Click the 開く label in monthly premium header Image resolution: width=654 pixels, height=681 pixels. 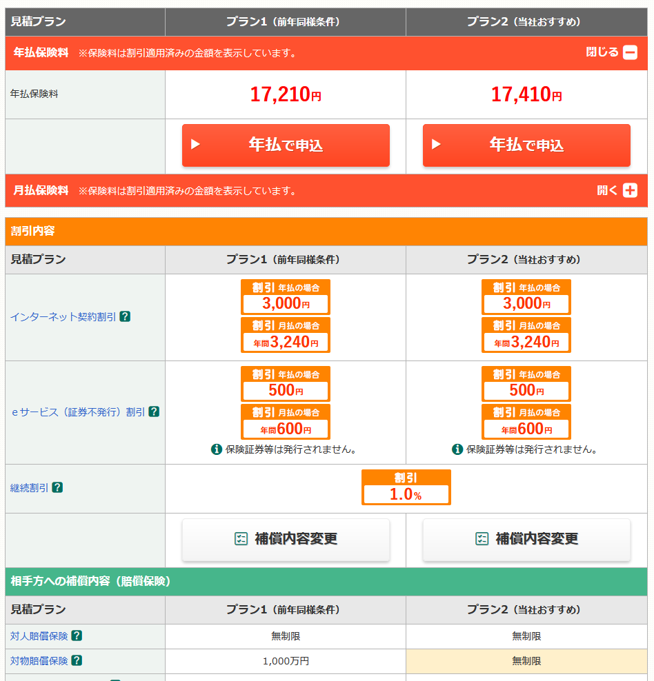point(606,190)
